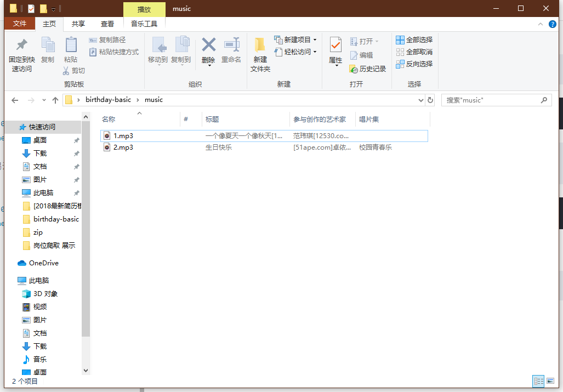The height and width of the screenshot is (392, 563).
Task: Click the Delete (删除) icon in ribbon
Action: [208, 46]
